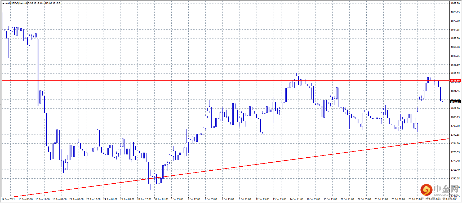Image resolution: width=462 pixels, height=203 pixels.
Task: Click the 2 Jul 17:00 time label
Action: pyautogui.click(x=194, y=199)
